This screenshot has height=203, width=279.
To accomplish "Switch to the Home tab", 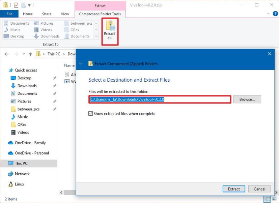I will click(x=28, y=14).
